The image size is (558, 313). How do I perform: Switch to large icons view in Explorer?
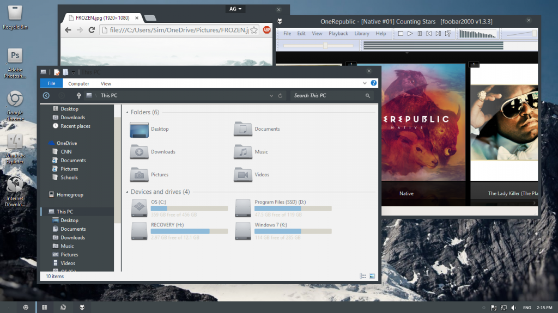coord(372,276)
